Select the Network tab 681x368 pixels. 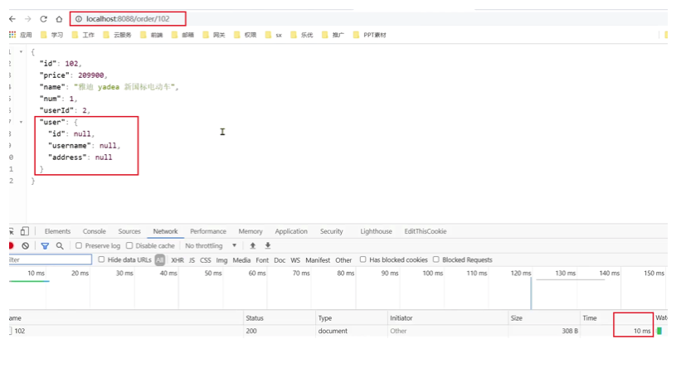[165, 231]
